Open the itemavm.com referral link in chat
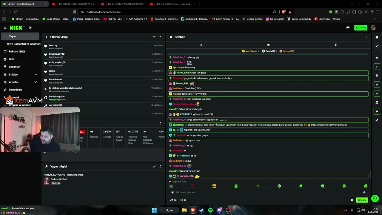Screen dimensions: 382x215 329,125
